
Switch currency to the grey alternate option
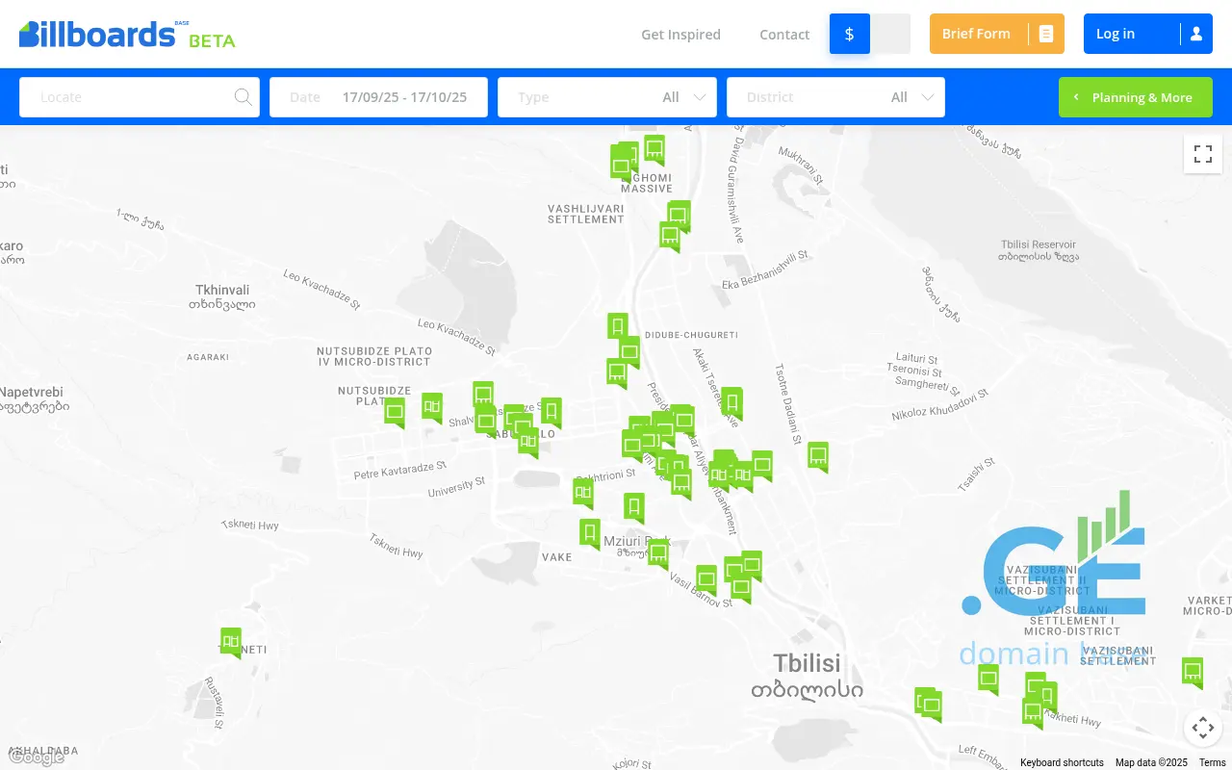tap(890, 34)
